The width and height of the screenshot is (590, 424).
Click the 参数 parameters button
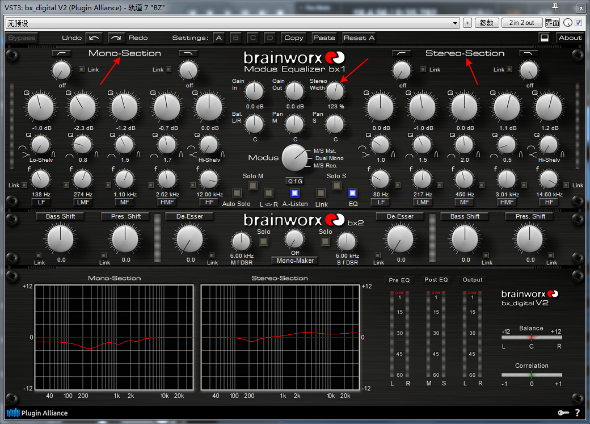coord(486,23)
